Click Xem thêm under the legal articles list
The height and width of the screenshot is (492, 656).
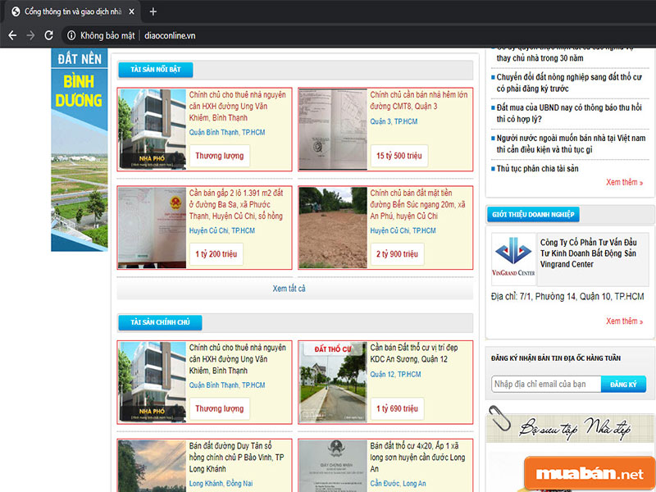624,182
